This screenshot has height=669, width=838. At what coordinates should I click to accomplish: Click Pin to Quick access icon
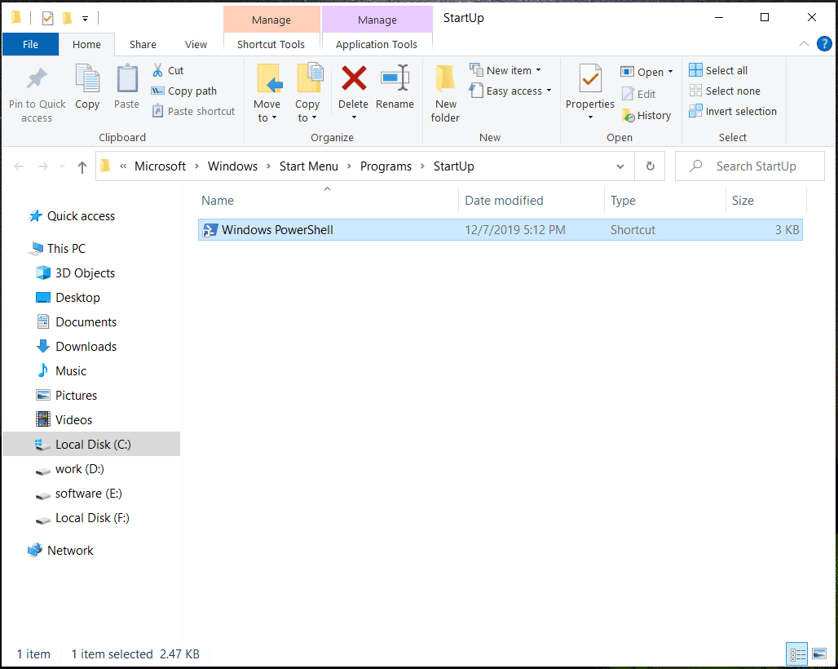click(37, 79)
